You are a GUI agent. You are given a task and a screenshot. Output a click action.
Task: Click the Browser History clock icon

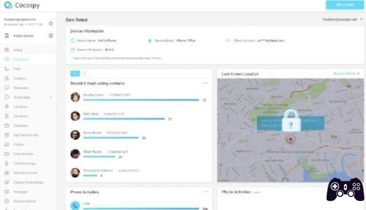[x=7, y=201]
